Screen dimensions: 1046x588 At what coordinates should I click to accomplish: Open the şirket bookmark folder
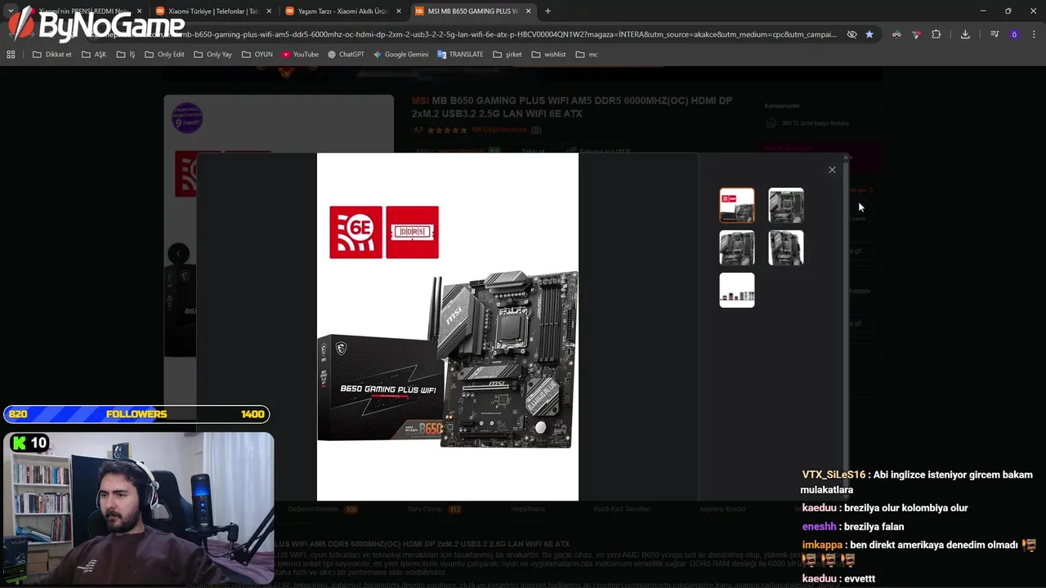tap(507, 55)
